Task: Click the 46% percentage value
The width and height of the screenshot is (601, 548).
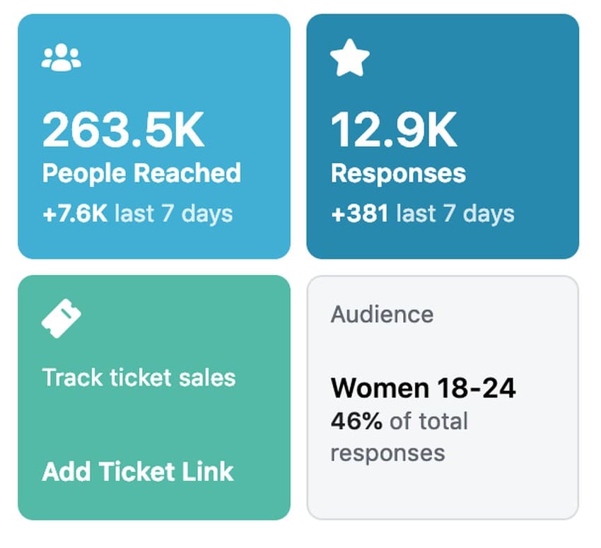Action: click(356, 421)
